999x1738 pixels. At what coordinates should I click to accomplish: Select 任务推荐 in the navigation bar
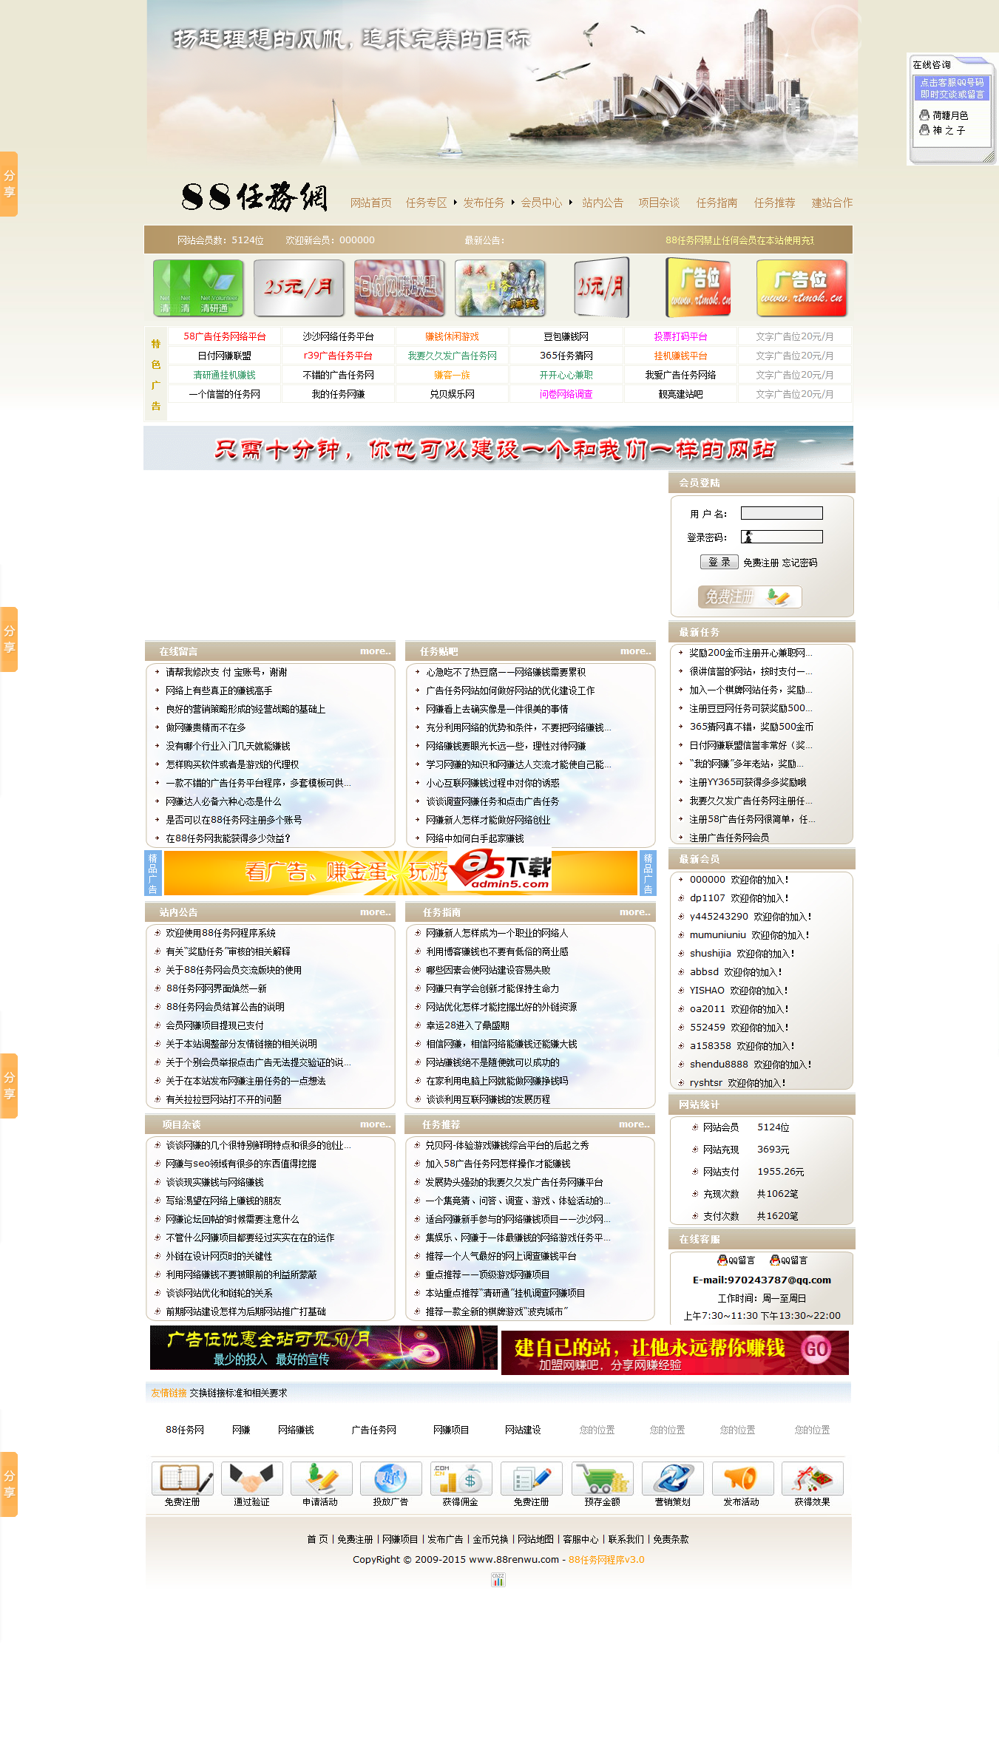774,203
